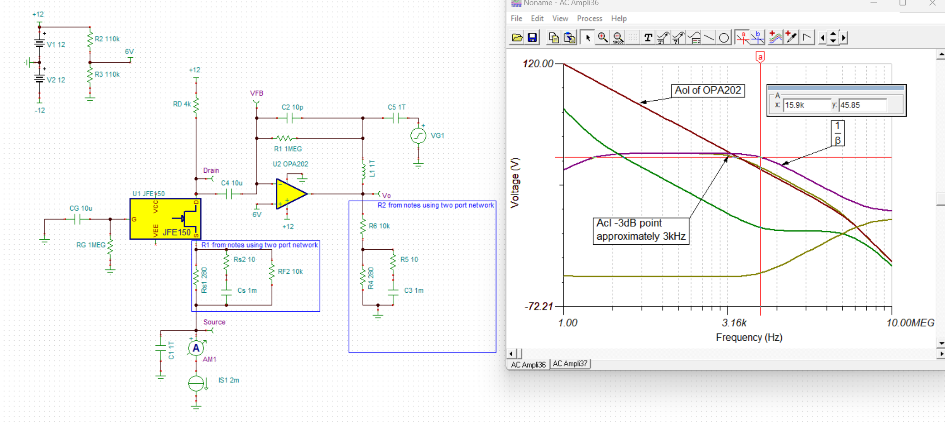This screenshot has height=422, width=945.
Task: Enable cursor b tool
Action: (x=758, y=38)
